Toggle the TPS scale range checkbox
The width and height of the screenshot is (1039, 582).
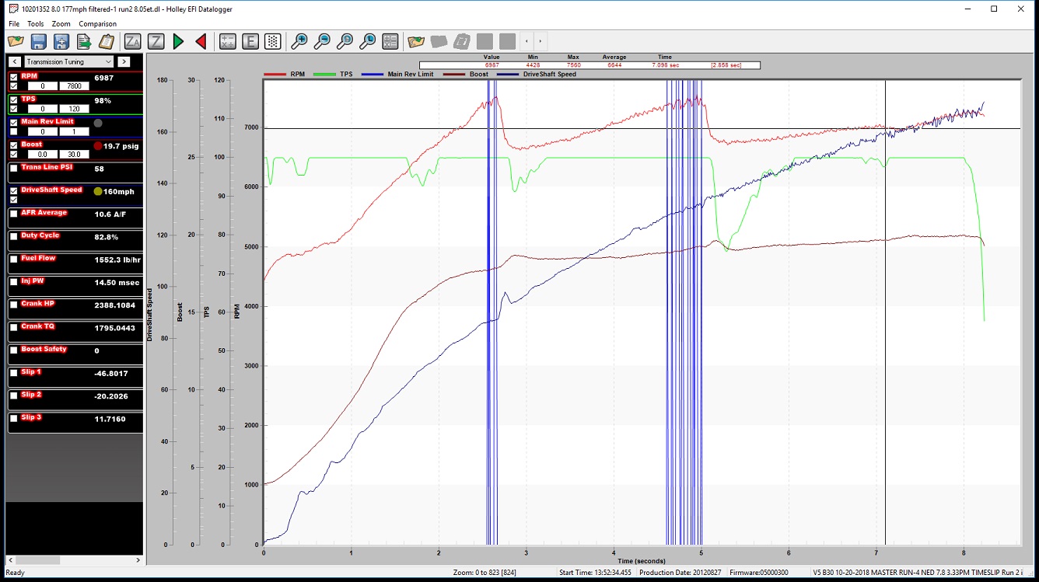click(14, 109)
